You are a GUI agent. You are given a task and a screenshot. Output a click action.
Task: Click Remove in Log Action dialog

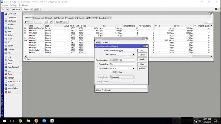click(142, 69)
